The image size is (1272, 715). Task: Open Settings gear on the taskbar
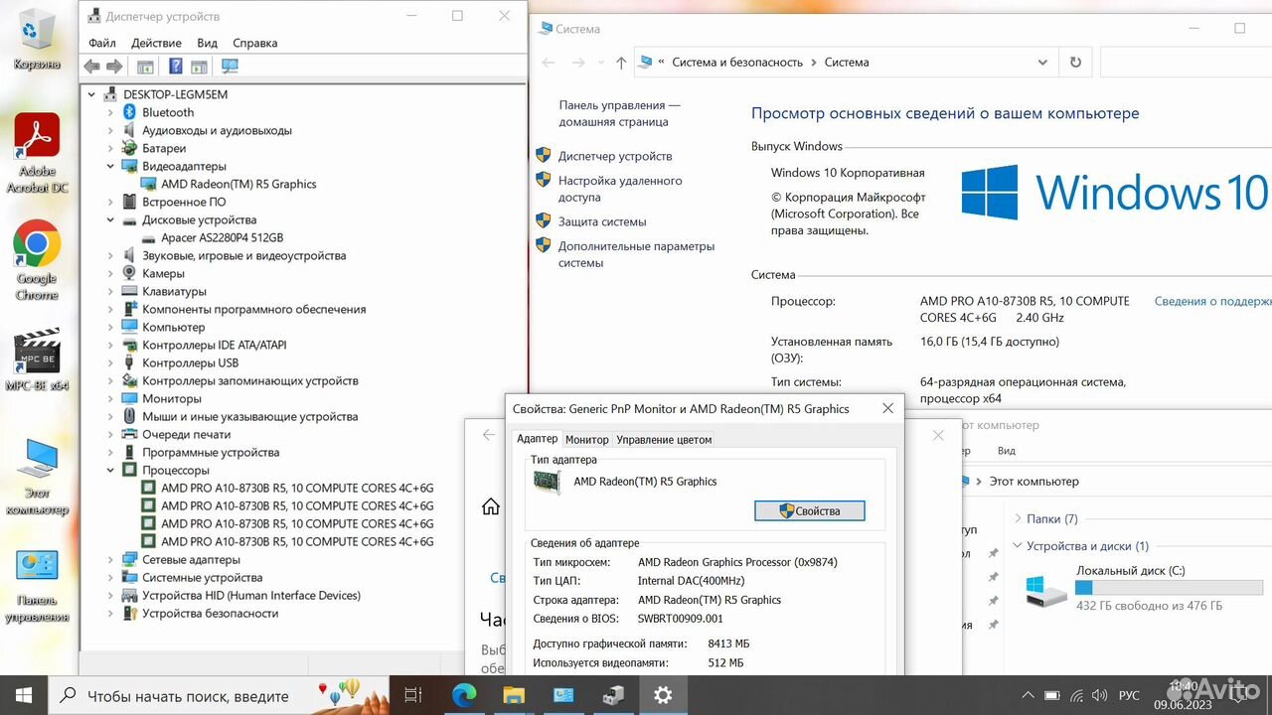pos(663,695)
